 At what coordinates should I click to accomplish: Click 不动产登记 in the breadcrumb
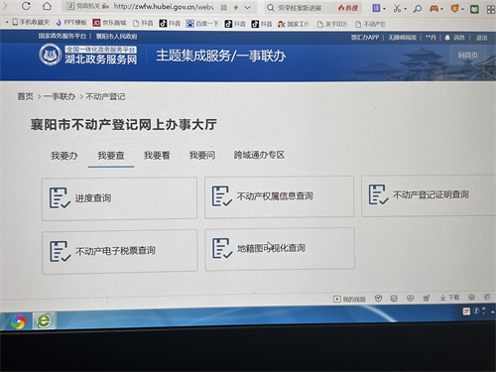(x=105, y=96)
